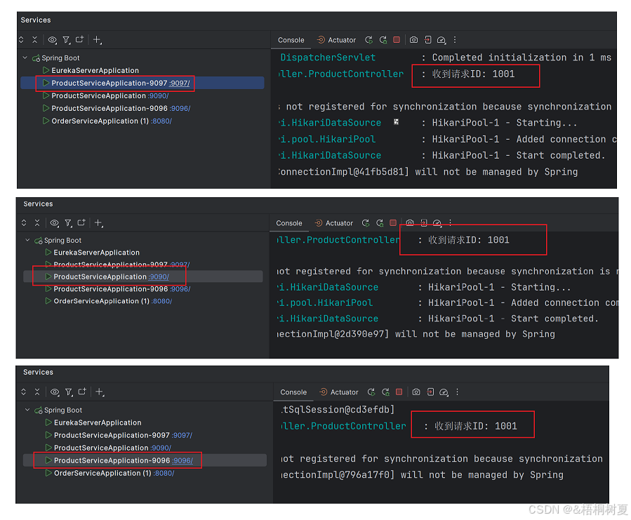Open filter icon in bottom Services panel
631x520 pixels.
(69, 392)
